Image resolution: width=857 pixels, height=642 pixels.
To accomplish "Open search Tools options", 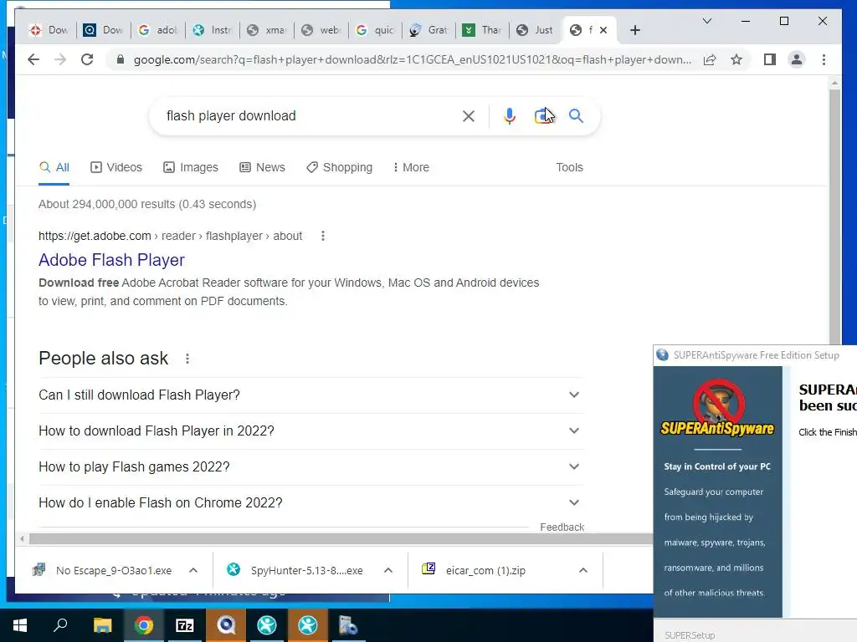I will (569, 167).
